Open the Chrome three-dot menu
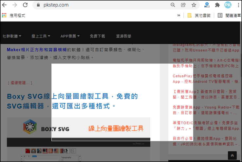The width and height of the screenshot is (242, 162). (x=239, y=5)
